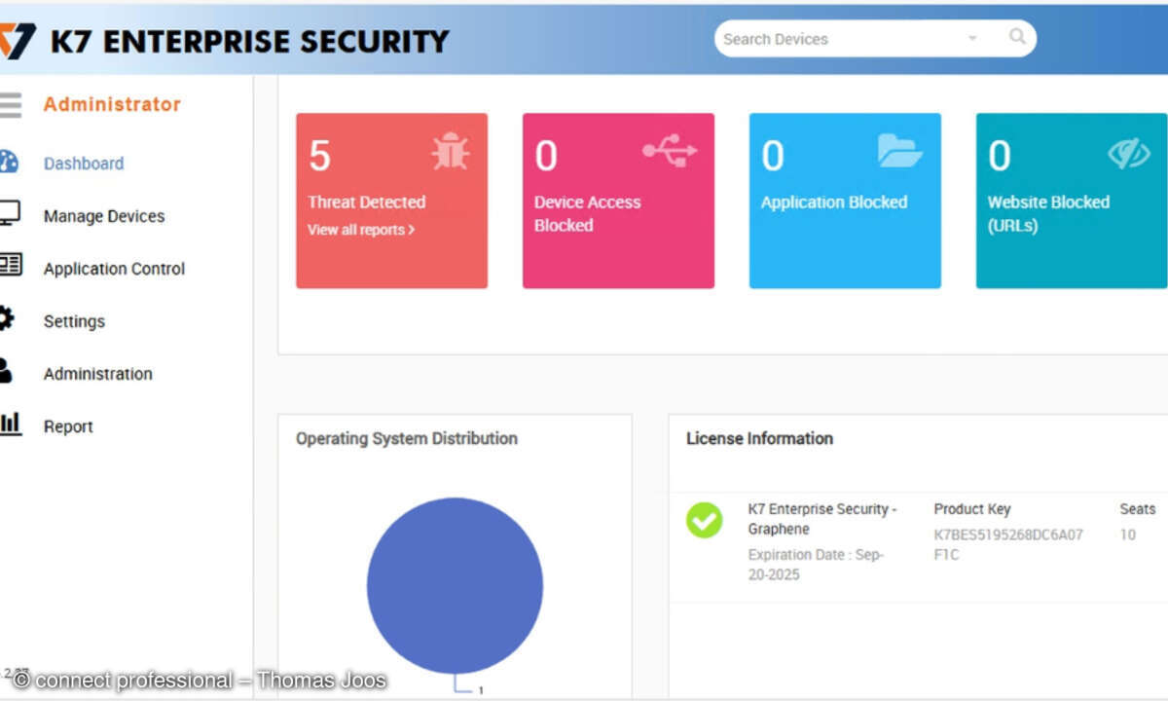Screen dimensions: 1168x701
Task: Click the Seats column header
Action: (1138, 509)
